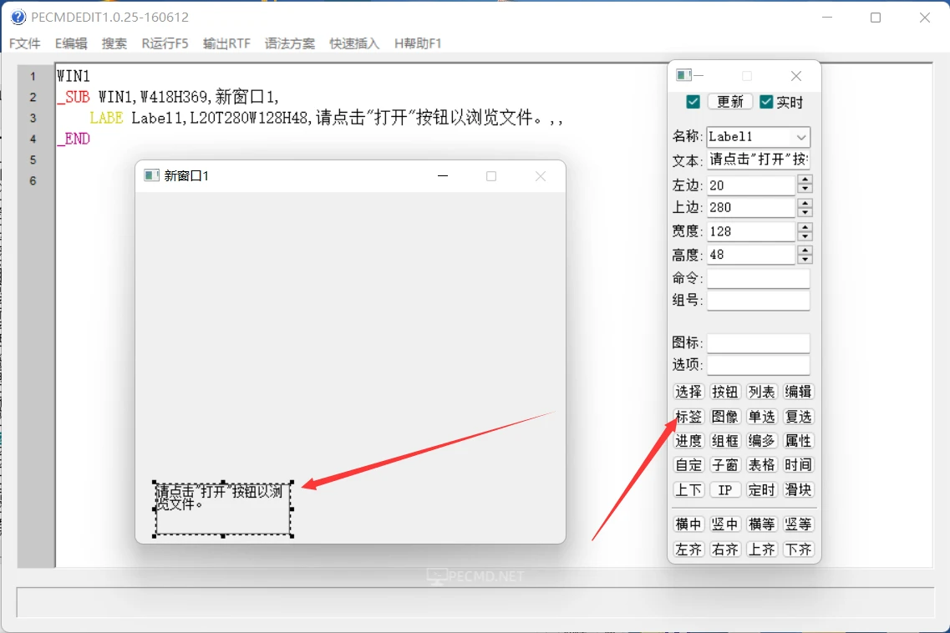Insert a 标签 control

[688, 417]
